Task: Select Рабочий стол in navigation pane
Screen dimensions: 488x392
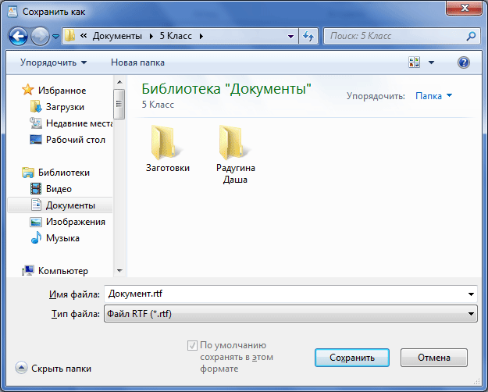Action: click(x=74, y=140)
